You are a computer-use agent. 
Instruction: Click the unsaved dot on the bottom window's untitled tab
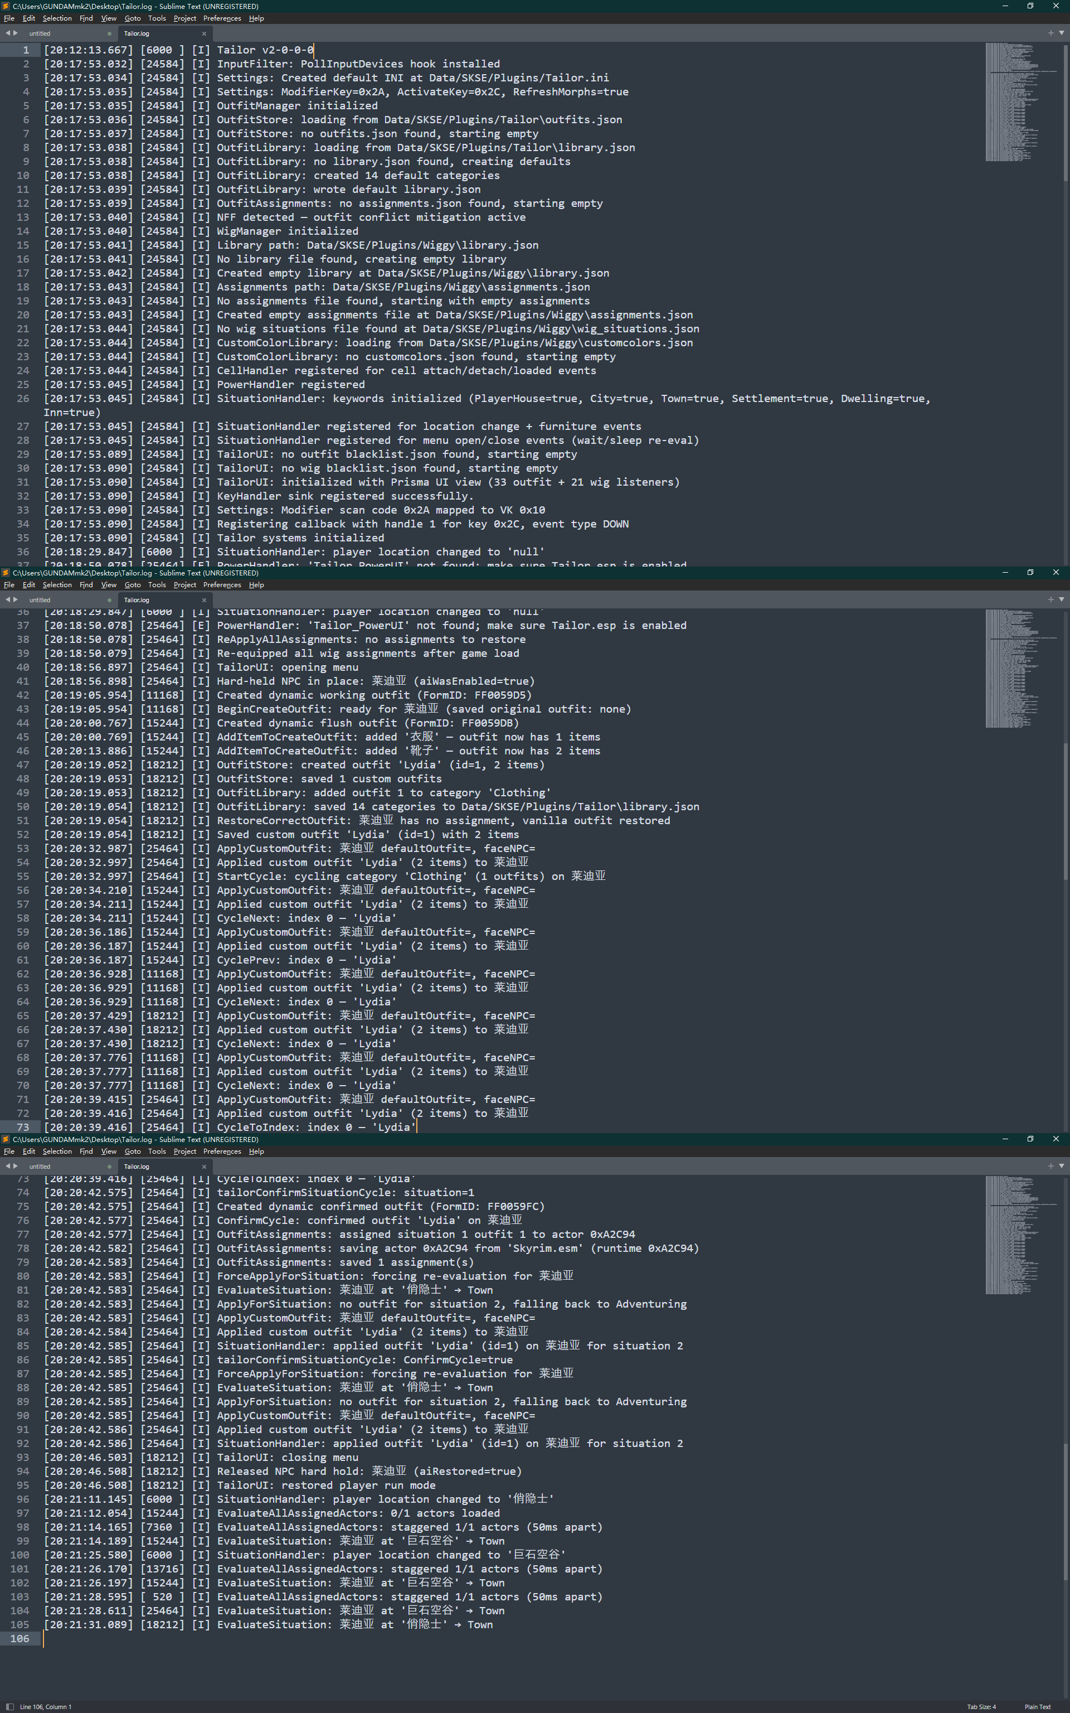coord(109,1167)
